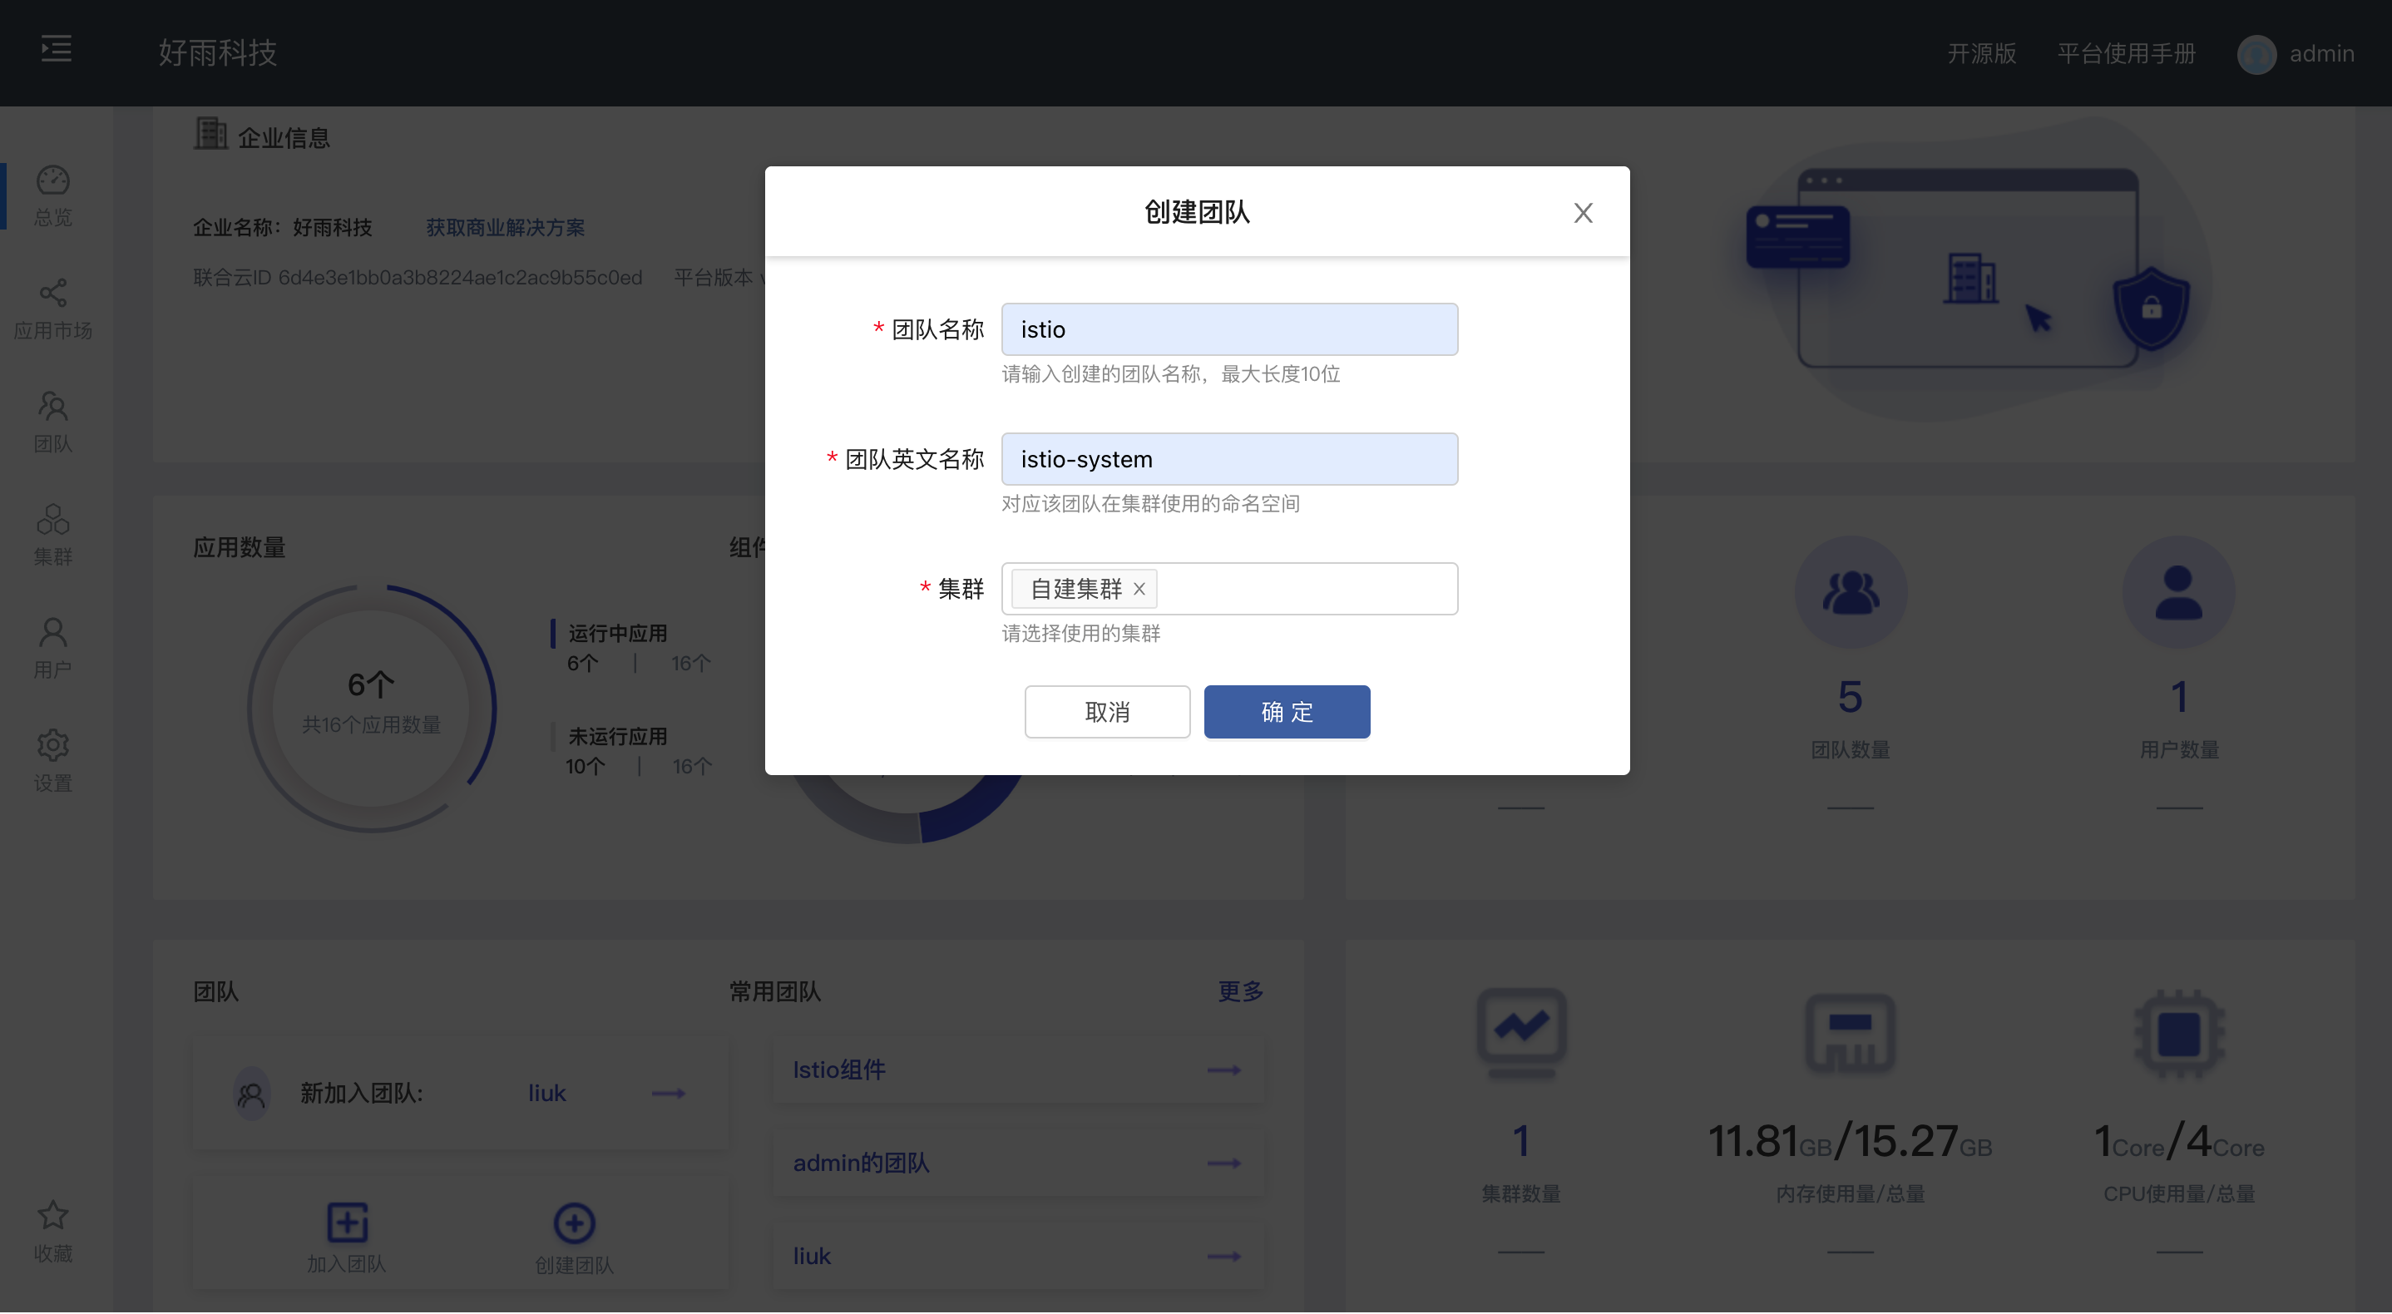Open the 应用市场 app market
Image resolution: width=2392 pixels, height=1314 pixels.
53,309
